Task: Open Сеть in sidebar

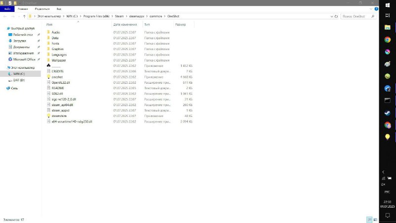Action: click(14, 88)
